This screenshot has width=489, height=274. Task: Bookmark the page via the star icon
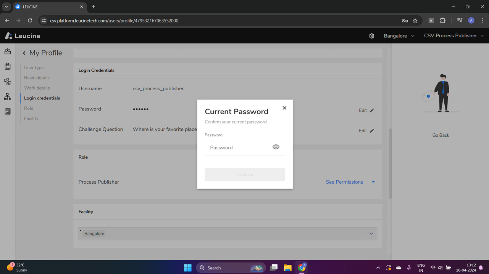pyautogui.click(x=415, y=21)
